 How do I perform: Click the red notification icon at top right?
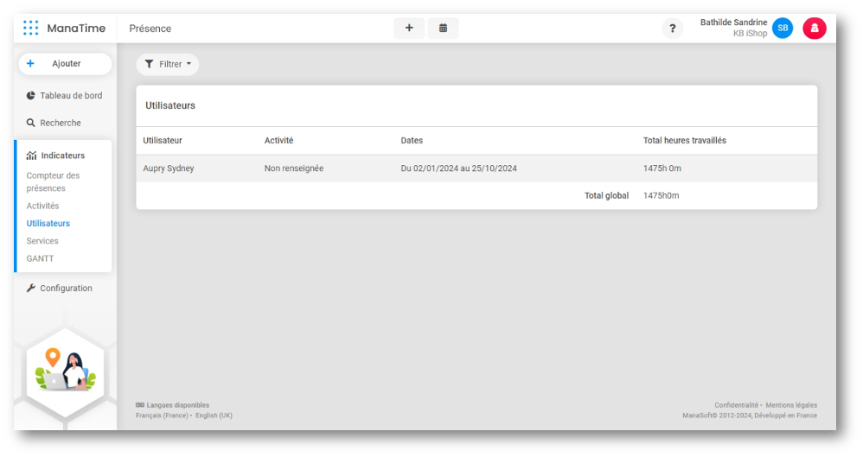[x=814, y=29]
